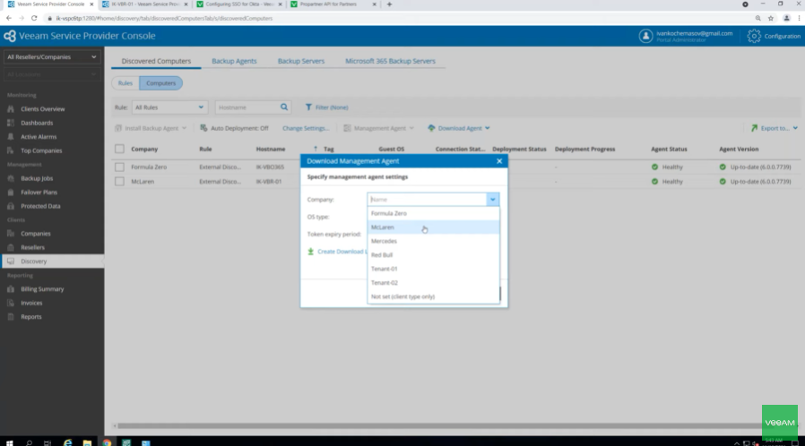Open Chrome from the taskbar

tap(107, 442)
